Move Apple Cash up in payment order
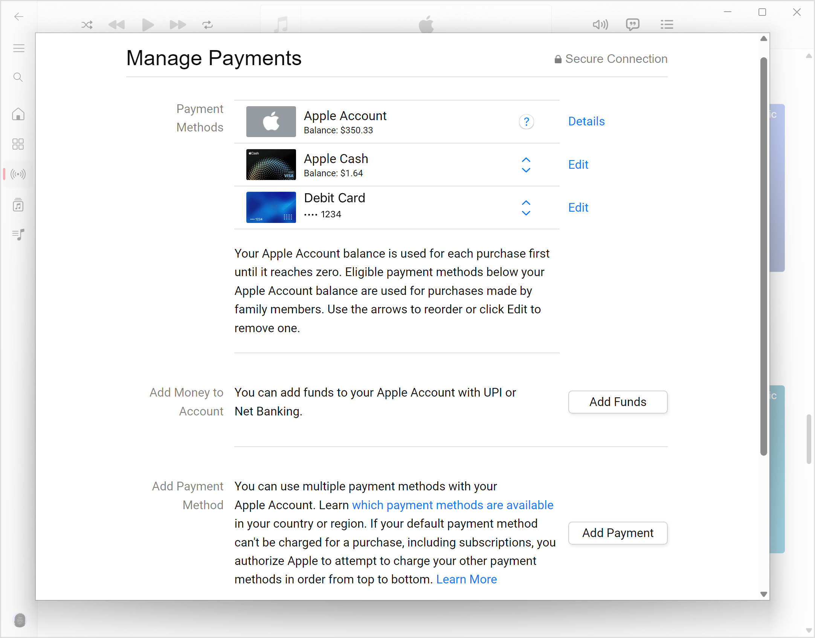 click(x=526, y=160)
